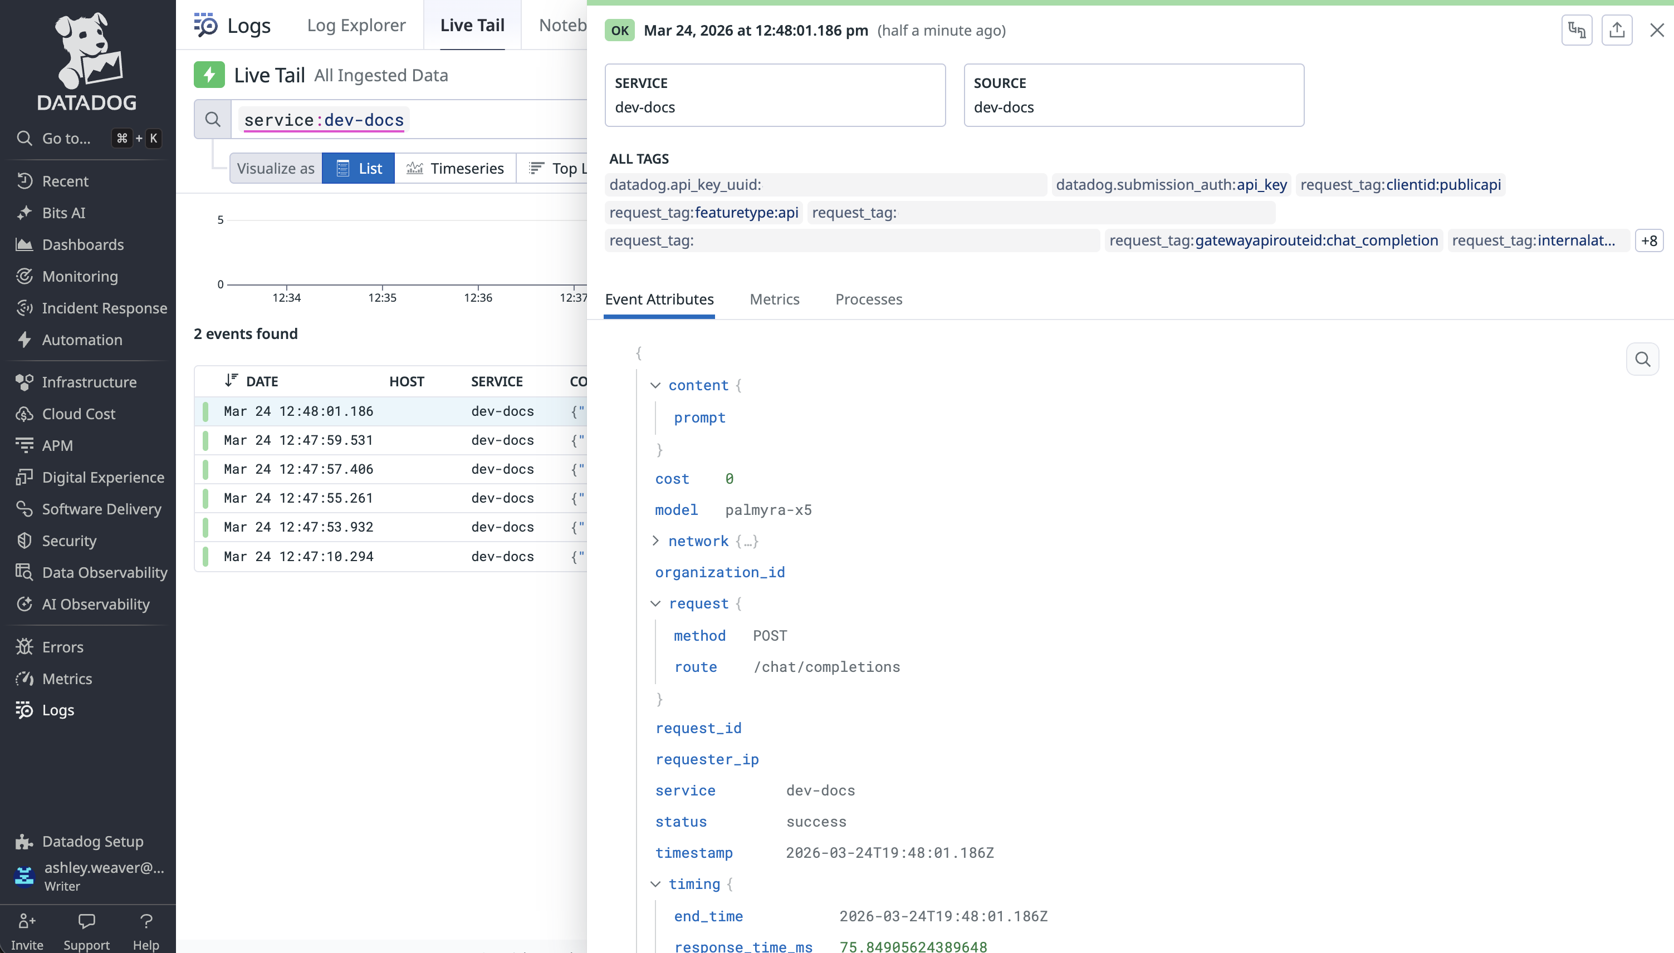Image resolution: width=1674 pixels, height=953 pixels.
Task: Open the Metrics tab of the event
Action: click(x=775, y=299)
